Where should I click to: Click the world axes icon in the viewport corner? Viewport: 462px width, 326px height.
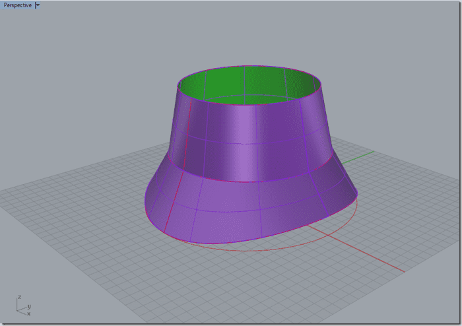[x=23, y=306]
